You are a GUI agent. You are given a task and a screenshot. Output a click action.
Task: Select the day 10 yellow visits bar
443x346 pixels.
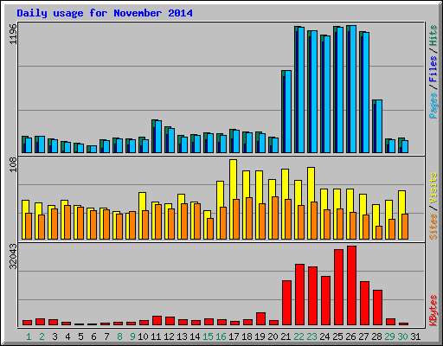143,215
